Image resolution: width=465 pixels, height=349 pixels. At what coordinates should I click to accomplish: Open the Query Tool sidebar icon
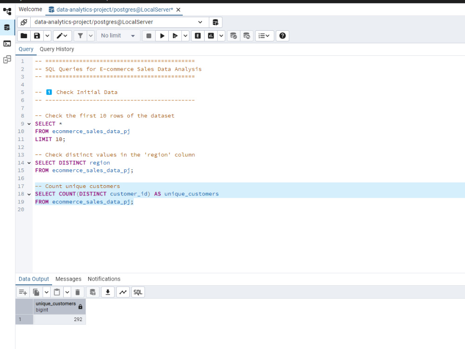click(7, 27)
